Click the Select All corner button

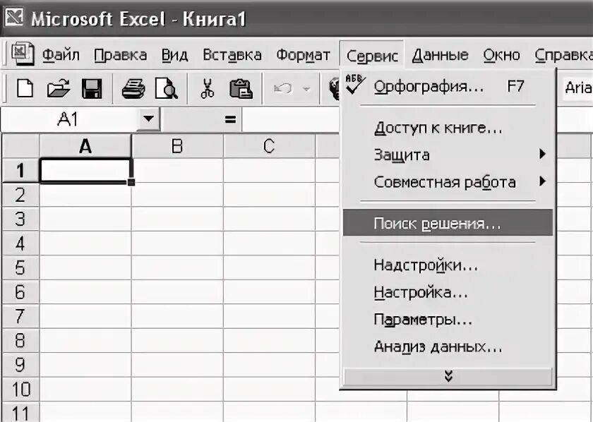20,146
